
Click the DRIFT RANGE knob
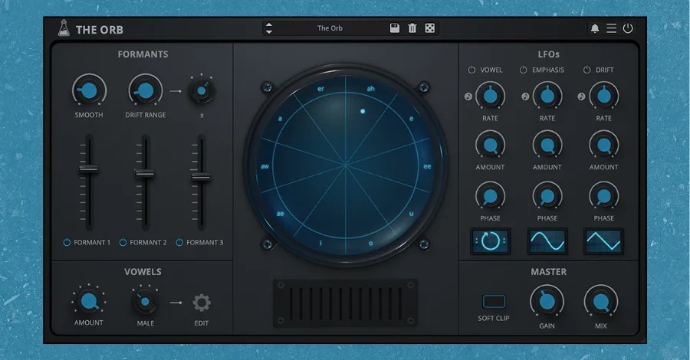pos(145,90)
